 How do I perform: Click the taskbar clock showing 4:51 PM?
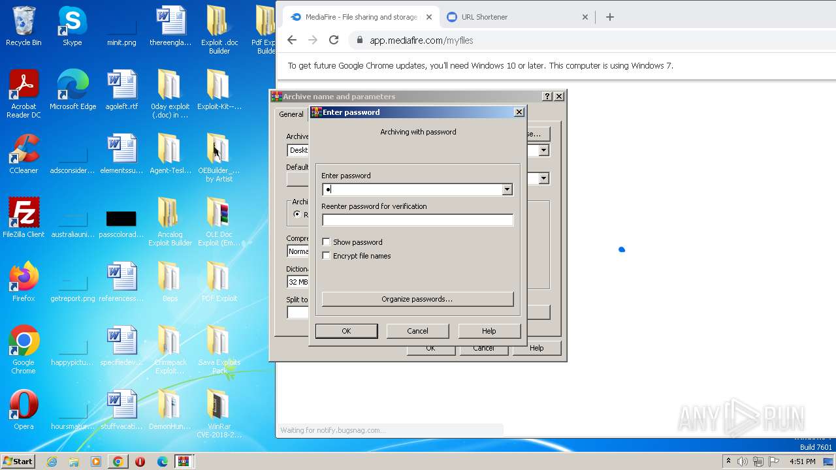click(x=803, y=462)
